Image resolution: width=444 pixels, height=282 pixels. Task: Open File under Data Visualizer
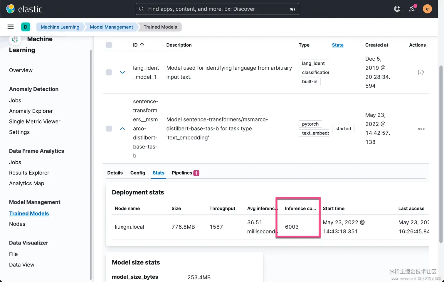point(13,254)
